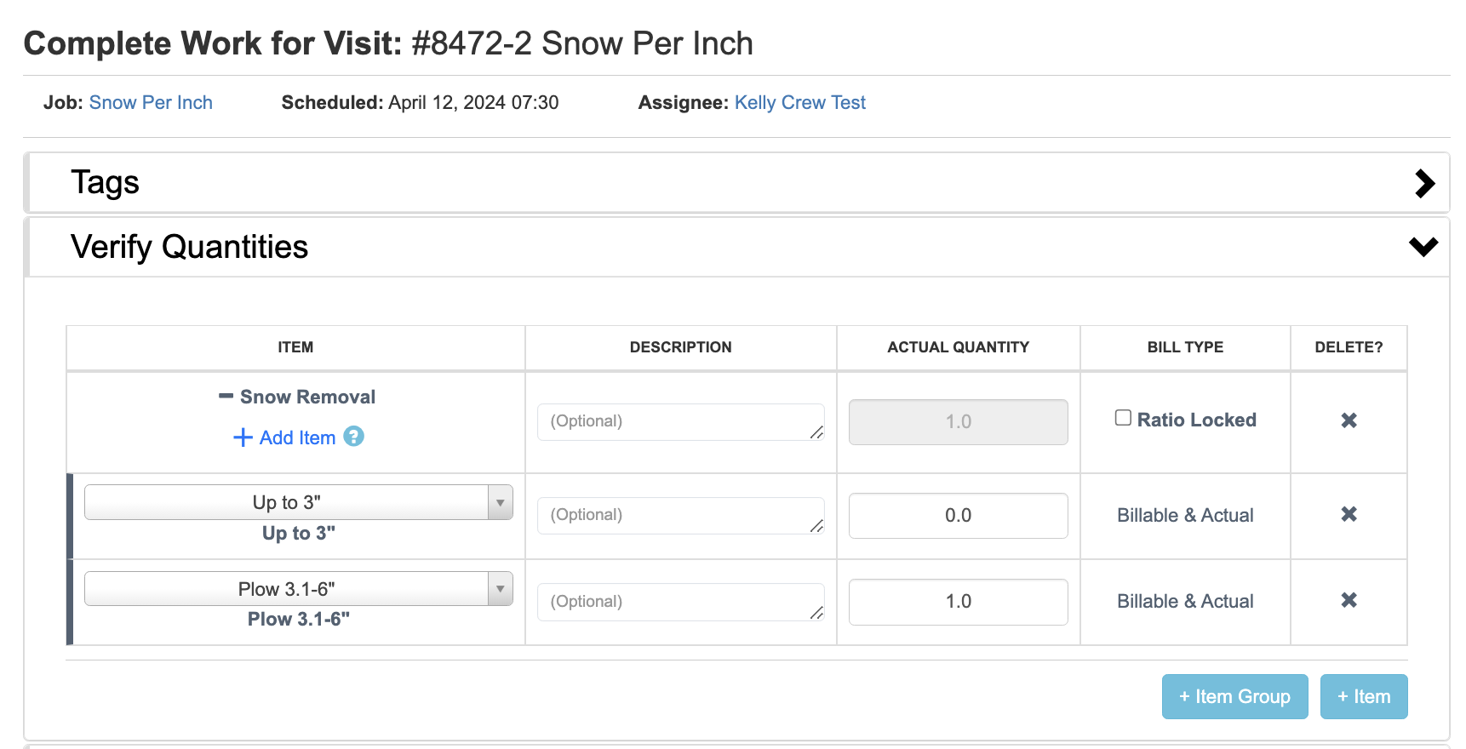
Task: Click description field for Plow 3.1-6"
Action: (679, 602)
